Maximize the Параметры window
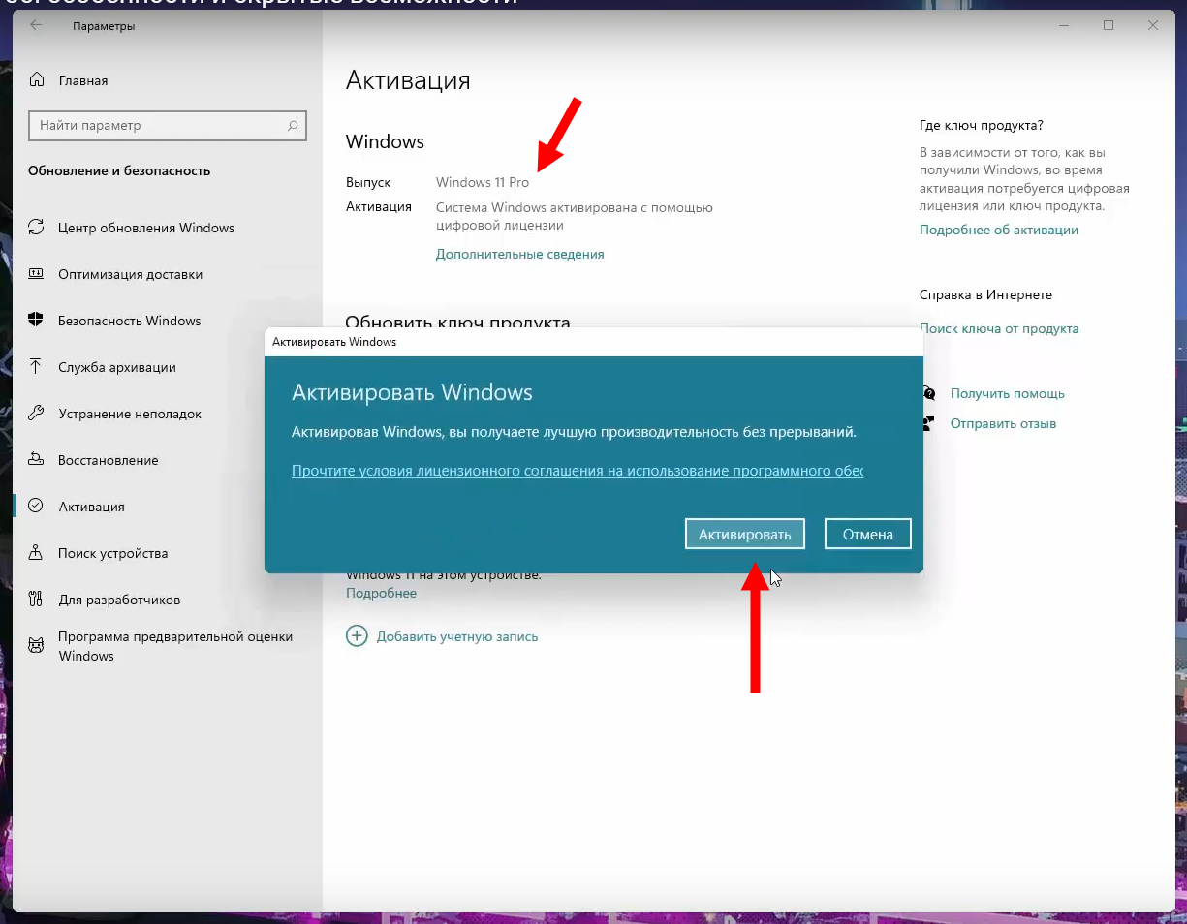Screen dimensions: 1187x924 pos(1109,26)
